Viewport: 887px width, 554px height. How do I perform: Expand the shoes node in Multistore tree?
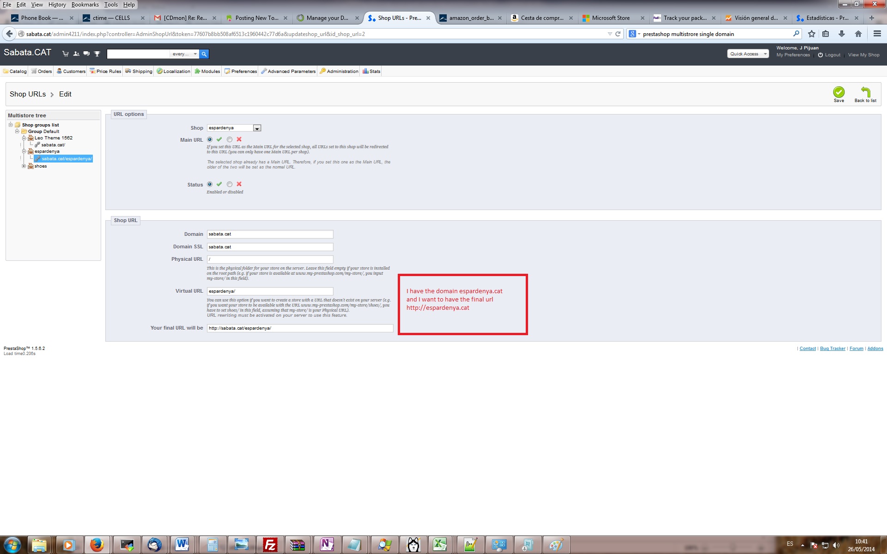(x=24, y=166)
